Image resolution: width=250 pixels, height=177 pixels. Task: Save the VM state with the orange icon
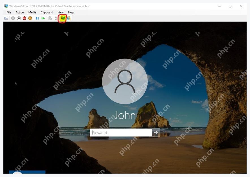click(x=30, y=18)
